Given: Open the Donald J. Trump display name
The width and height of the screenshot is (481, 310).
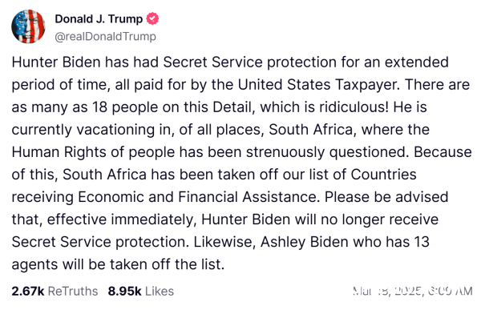Looking at the screenshot, I should pos(99,18).
